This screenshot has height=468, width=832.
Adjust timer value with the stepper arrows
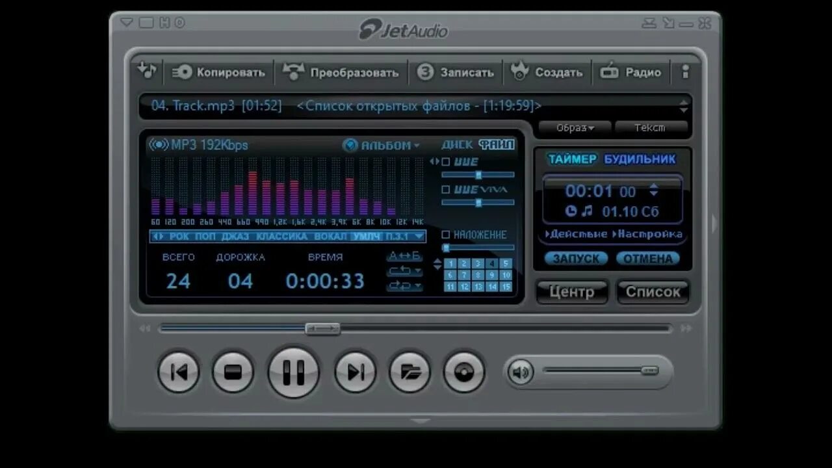point(654,190)
